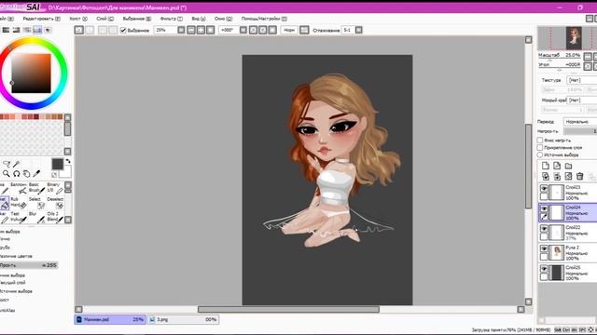Open the Выбранное menu
The width and height of the screenshot is (597, 335).
(x=137, y=19)
